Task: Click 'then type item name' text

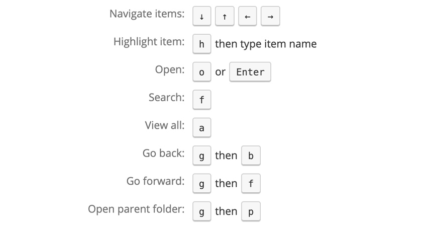Action: coord(266,44)
